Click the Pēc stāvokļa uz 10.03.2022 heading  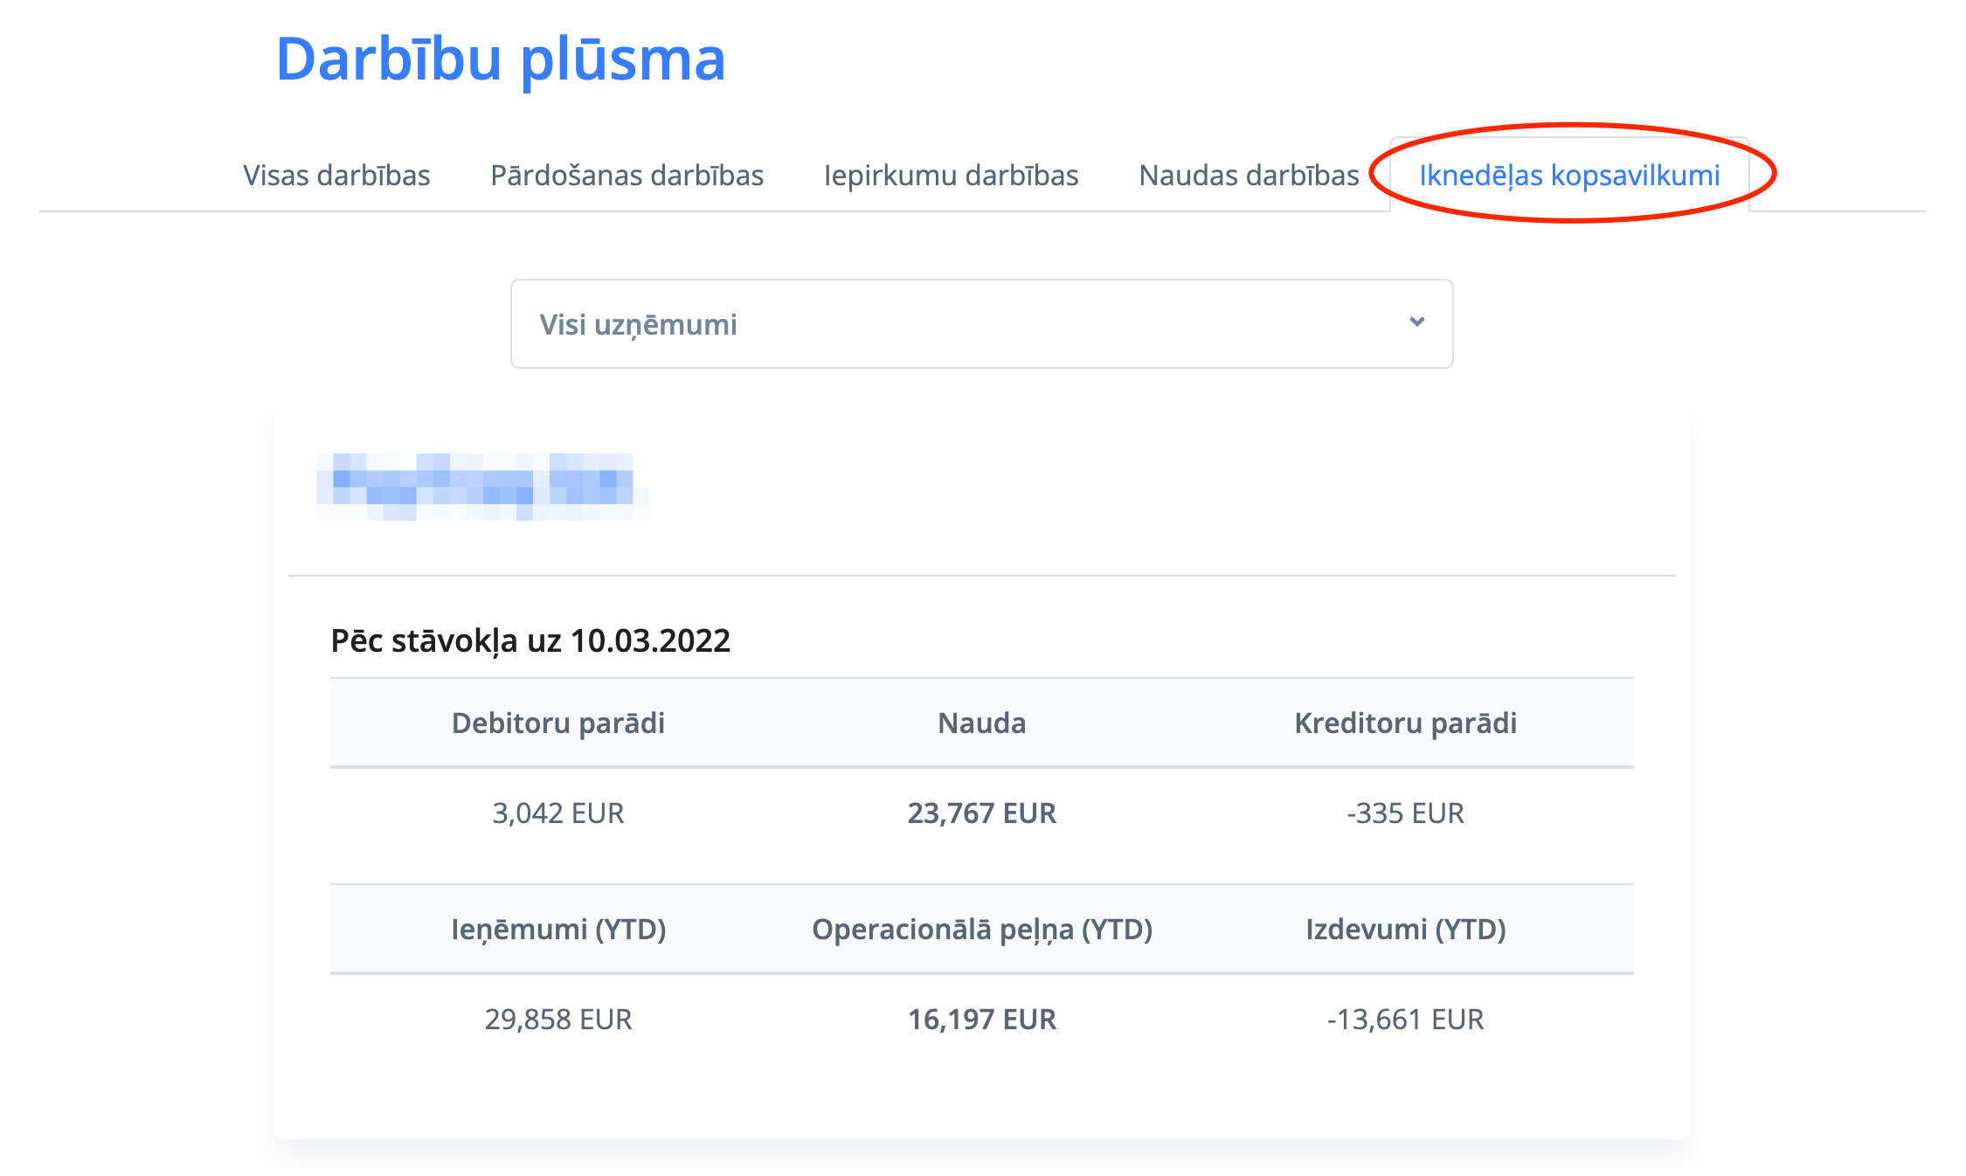tap(530, 641)
